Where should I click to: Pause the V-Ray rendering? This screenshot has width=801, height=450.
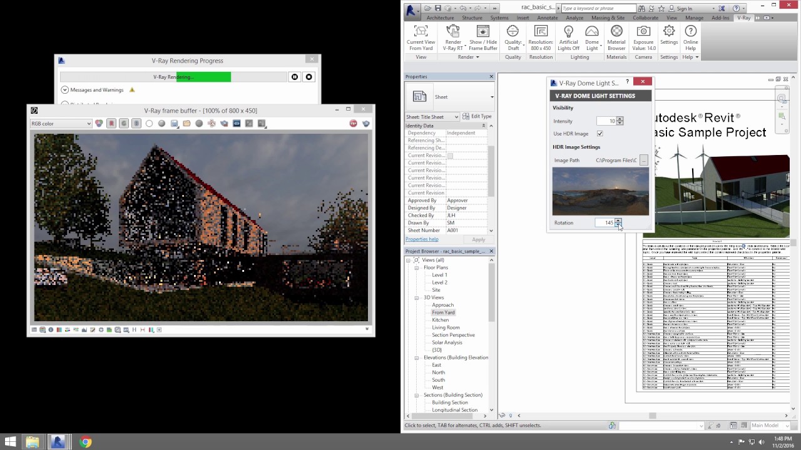tap(295, 77)
